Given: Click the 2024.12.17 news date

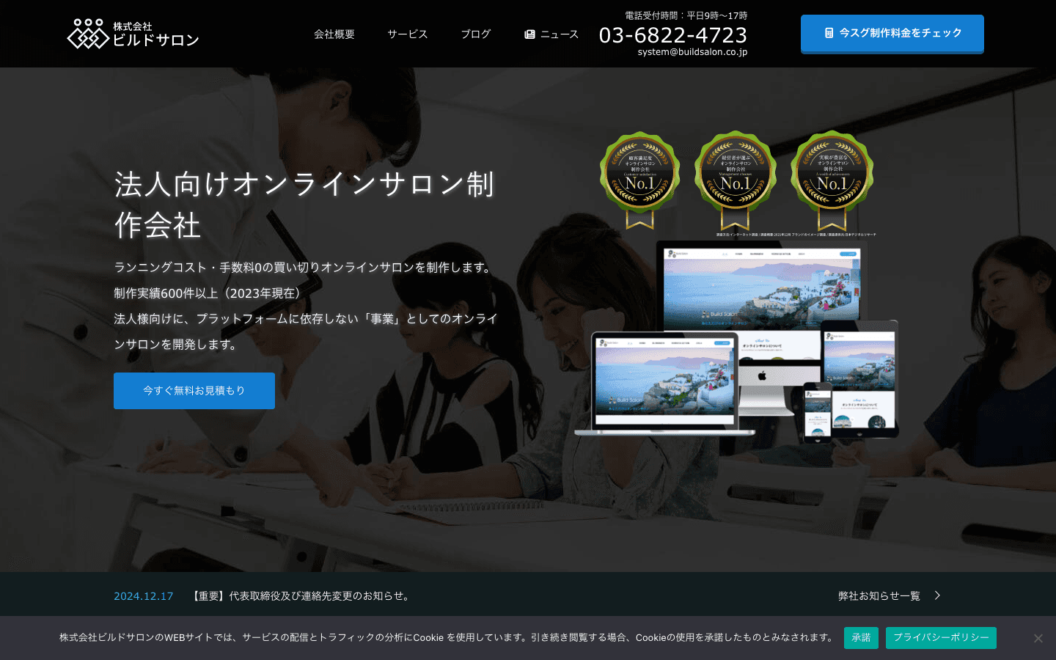Looking at the screenshot, I should tap(144, 596).
